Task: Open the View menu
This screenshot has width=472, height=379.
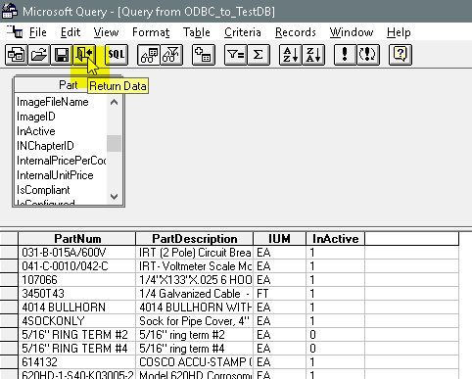Action: pos(106,32)
